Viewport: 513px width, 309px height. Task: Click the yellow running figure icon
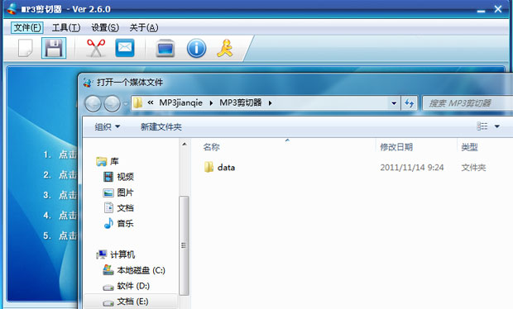pos(225,49)
